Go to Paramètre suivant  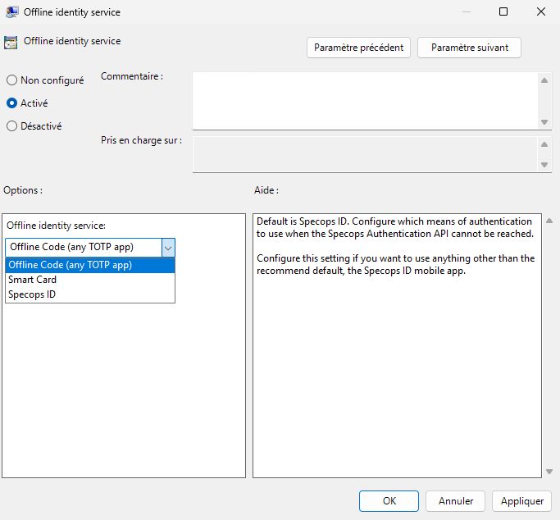tap(469, 48)
